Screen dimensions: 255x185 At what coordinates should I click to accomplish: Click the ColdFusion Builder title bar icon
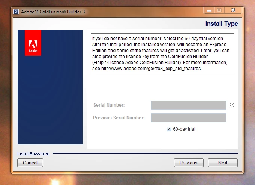pyautogui.click(x=16, y=12)
